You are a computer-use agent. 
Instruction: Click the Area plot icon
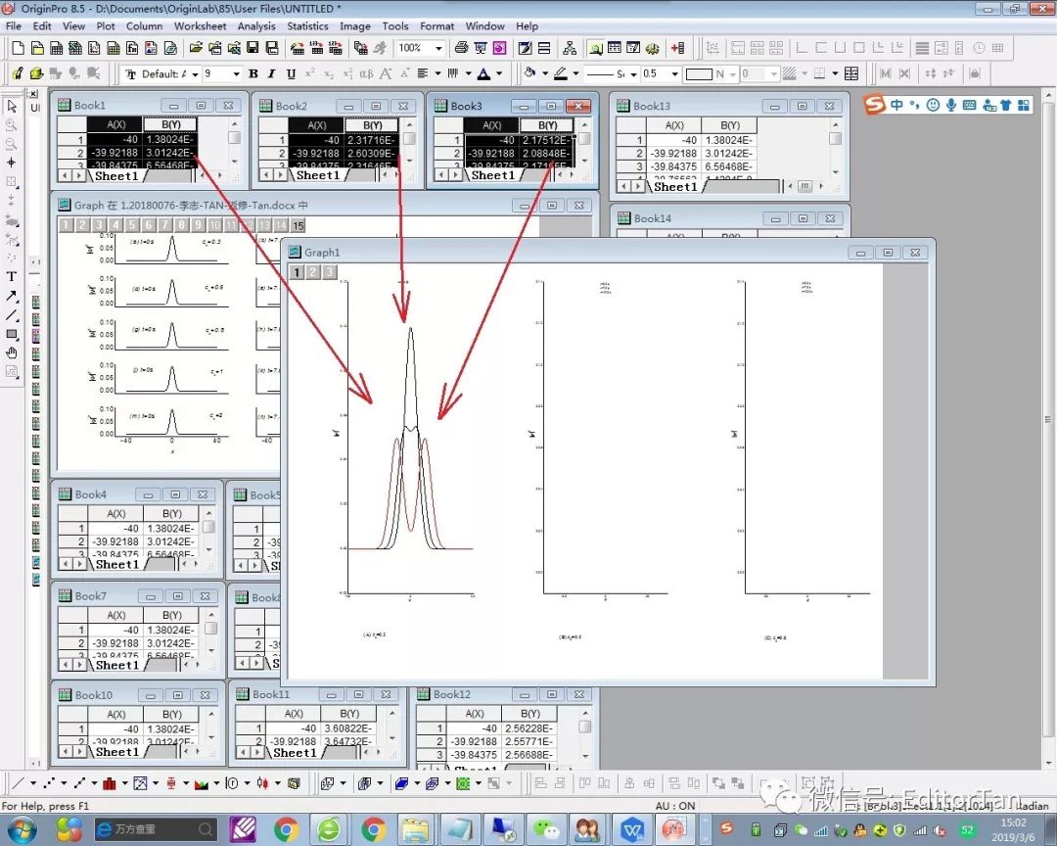201,783
